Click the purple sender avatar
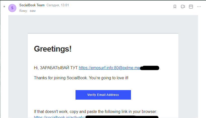 pyautogui.click(x=12, y=8)
